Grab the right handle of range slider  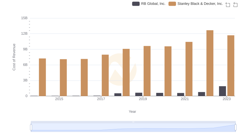pos(236,128)
